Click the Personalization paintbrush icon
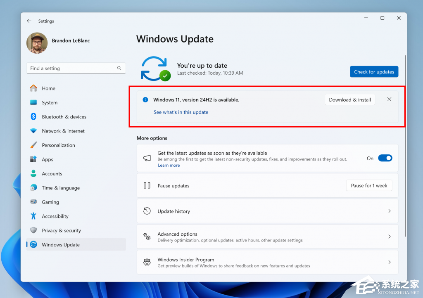423x298 pixels. [x=33, y=145]
